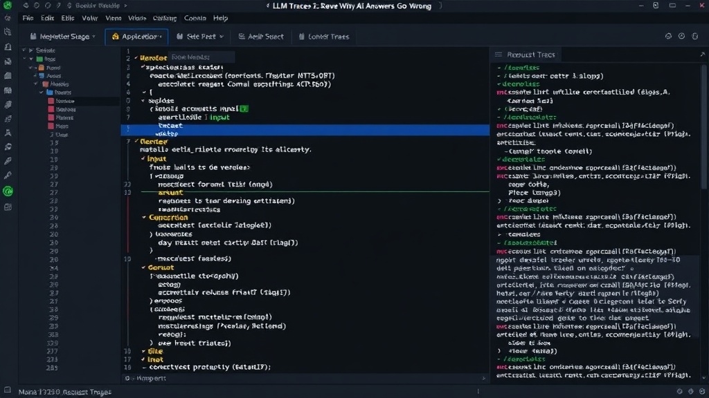Select the brush icon in left sidebar
The height and width of the screenshot is (398, 709).
8,161
